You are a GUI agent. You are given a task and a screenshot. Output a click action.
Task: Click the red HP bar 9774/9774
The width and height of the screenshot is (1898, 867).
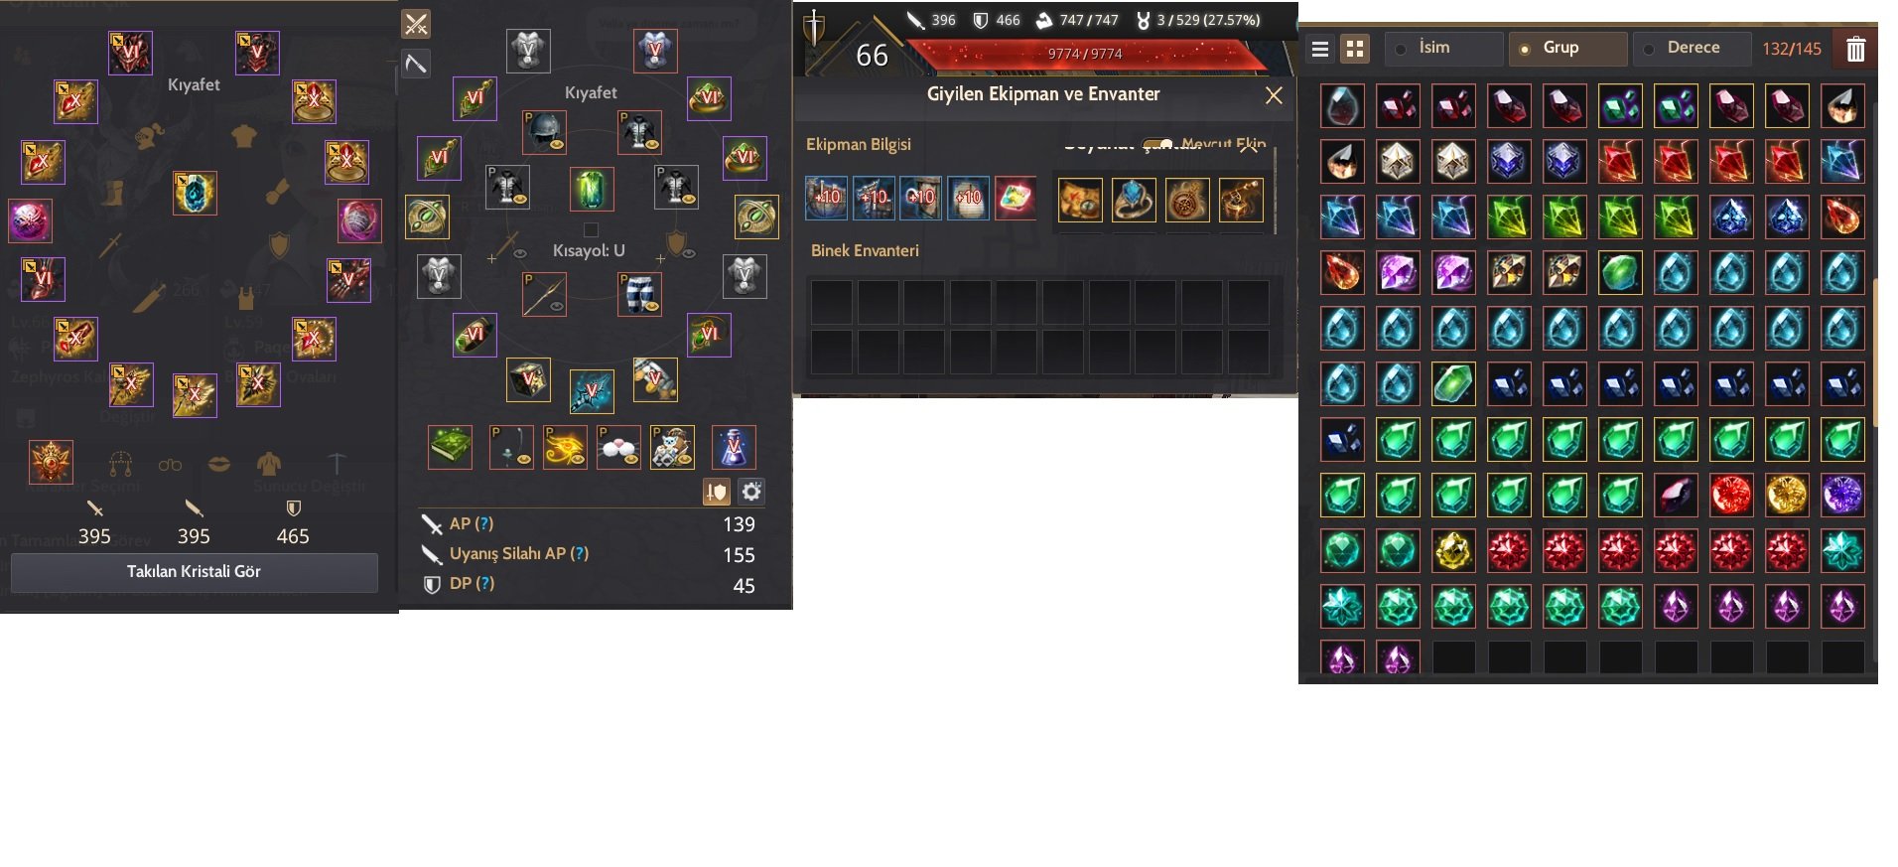click(1085, 55)
